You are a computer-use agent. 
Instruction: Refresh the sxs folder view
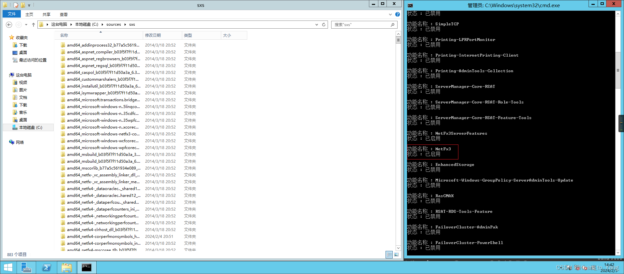(324, 25)
